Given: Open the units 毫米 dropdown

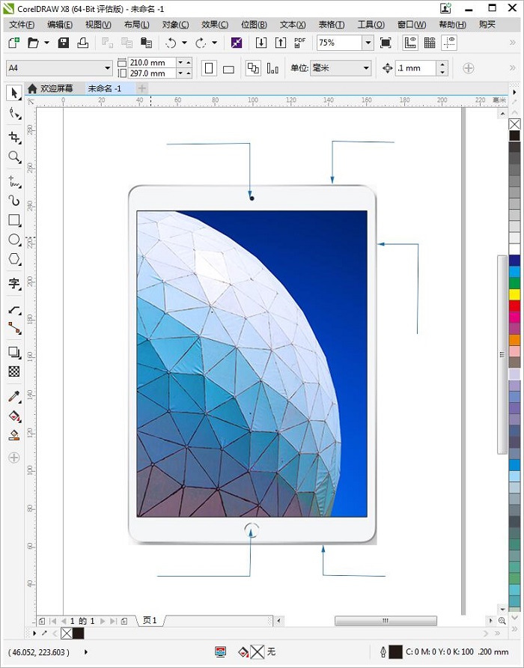Looking at the screenshot, I should click(x=366, y=68).
